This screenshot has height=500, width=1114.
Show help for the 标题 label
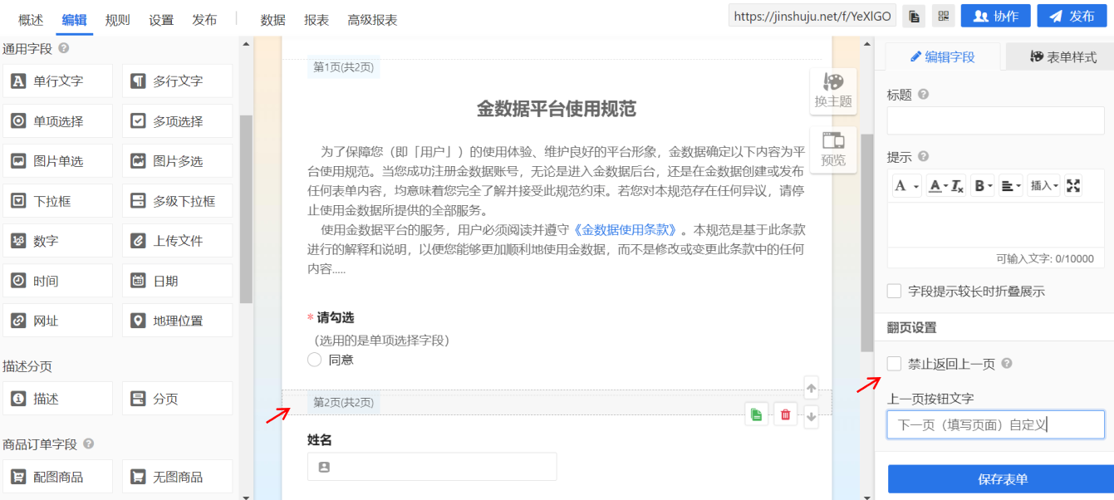pos(923,95)
